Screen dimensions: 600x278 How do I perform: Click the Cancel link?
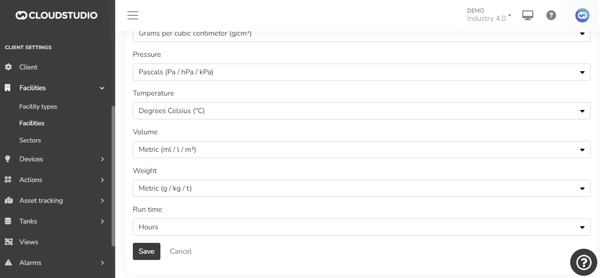(181, 251)
